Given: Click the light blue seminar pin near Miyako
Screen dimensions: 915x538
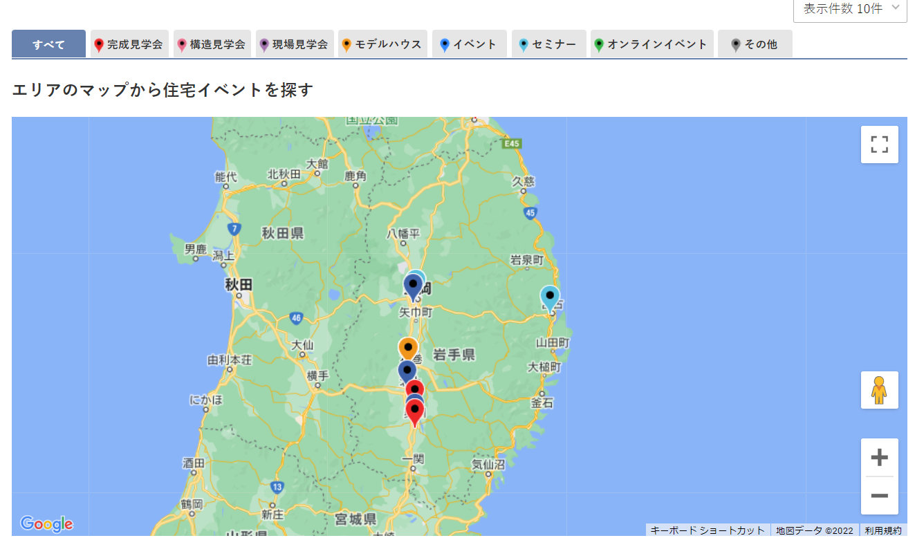Looking at the screenshot, I should (550, 297).
